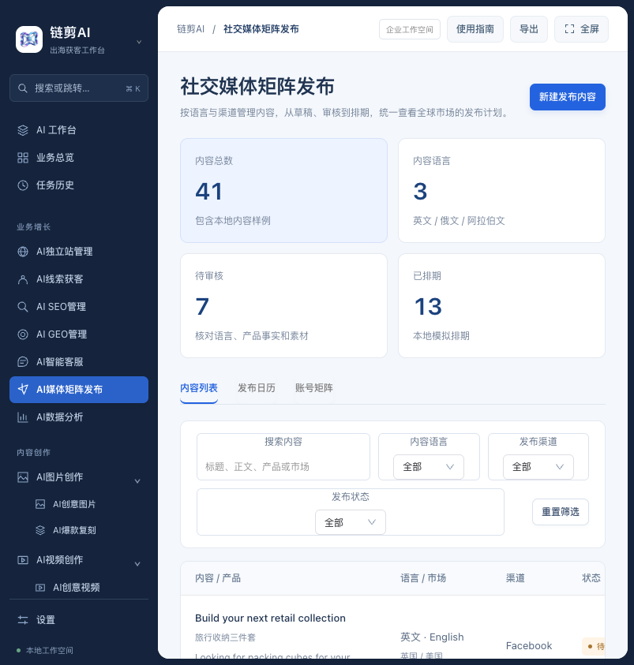The image size is (634, 665).
Task: Click the Facebook channel cell
Action: pos(529,646)
